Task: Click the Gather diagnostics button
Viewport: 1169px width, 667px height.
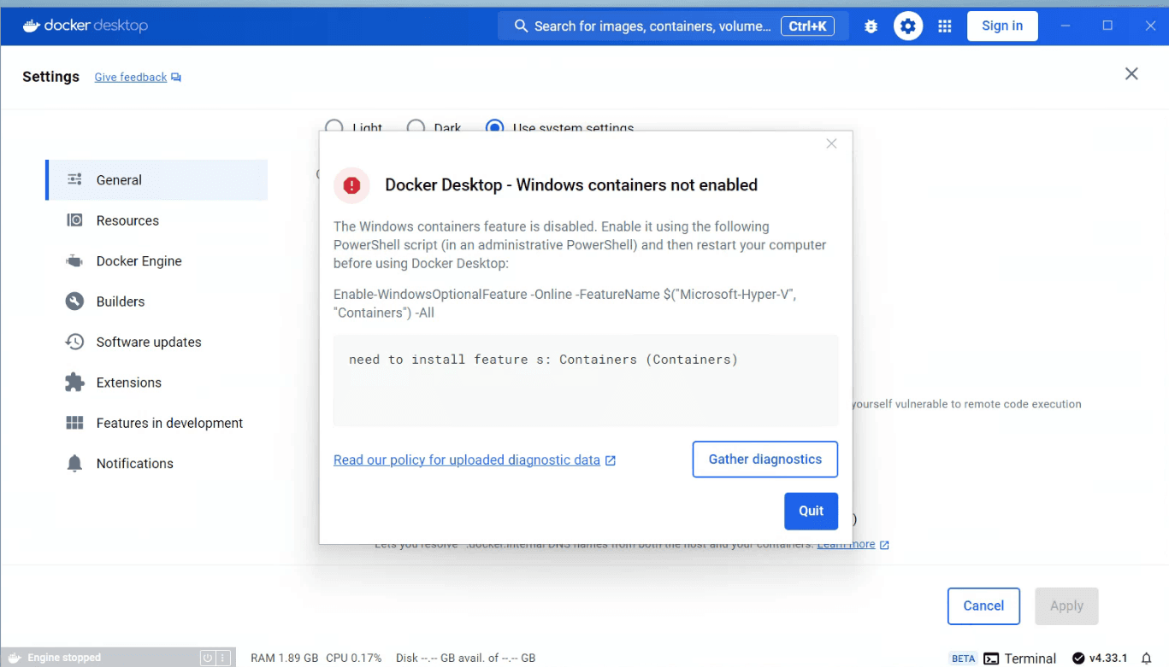Action: (765, 459)
